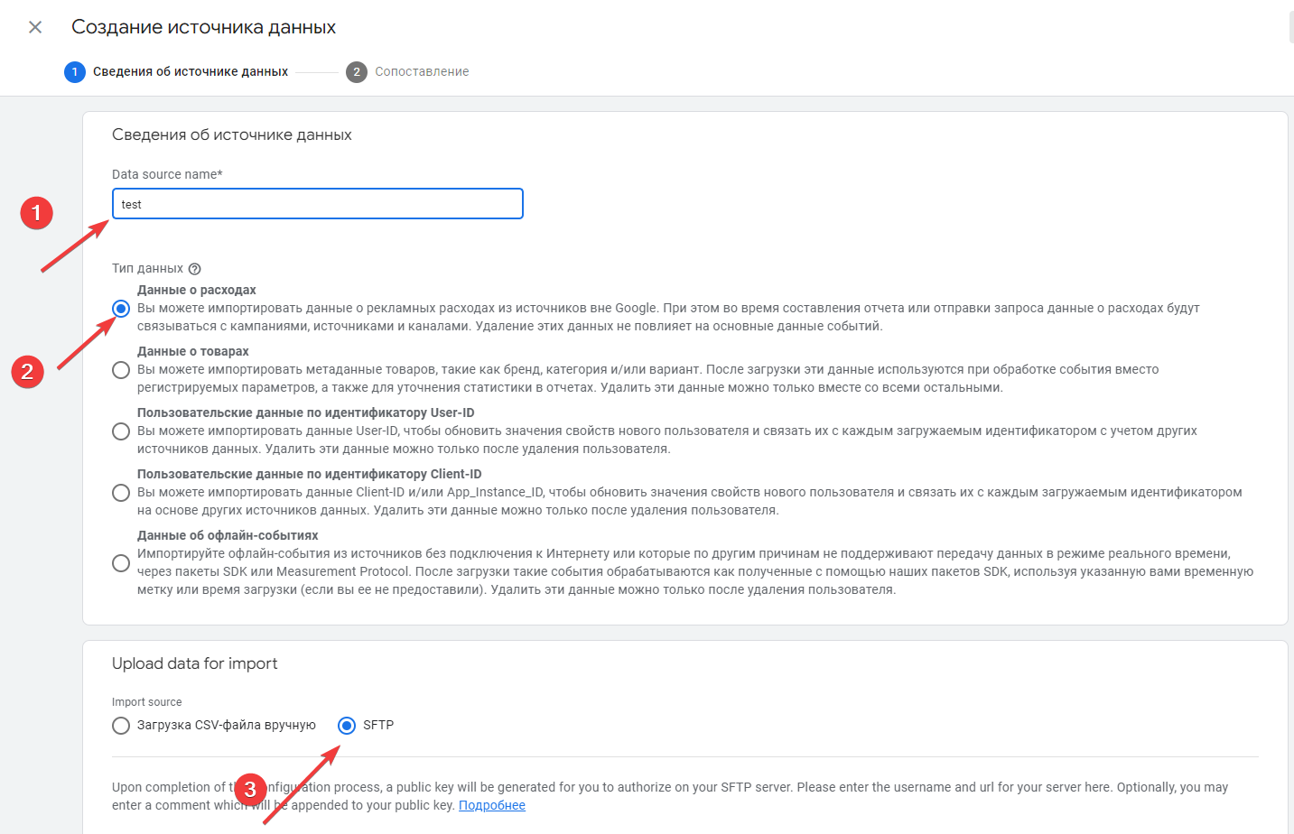Click the Данные о расходах heading label

pyautogui.click(x=197, y=290)
